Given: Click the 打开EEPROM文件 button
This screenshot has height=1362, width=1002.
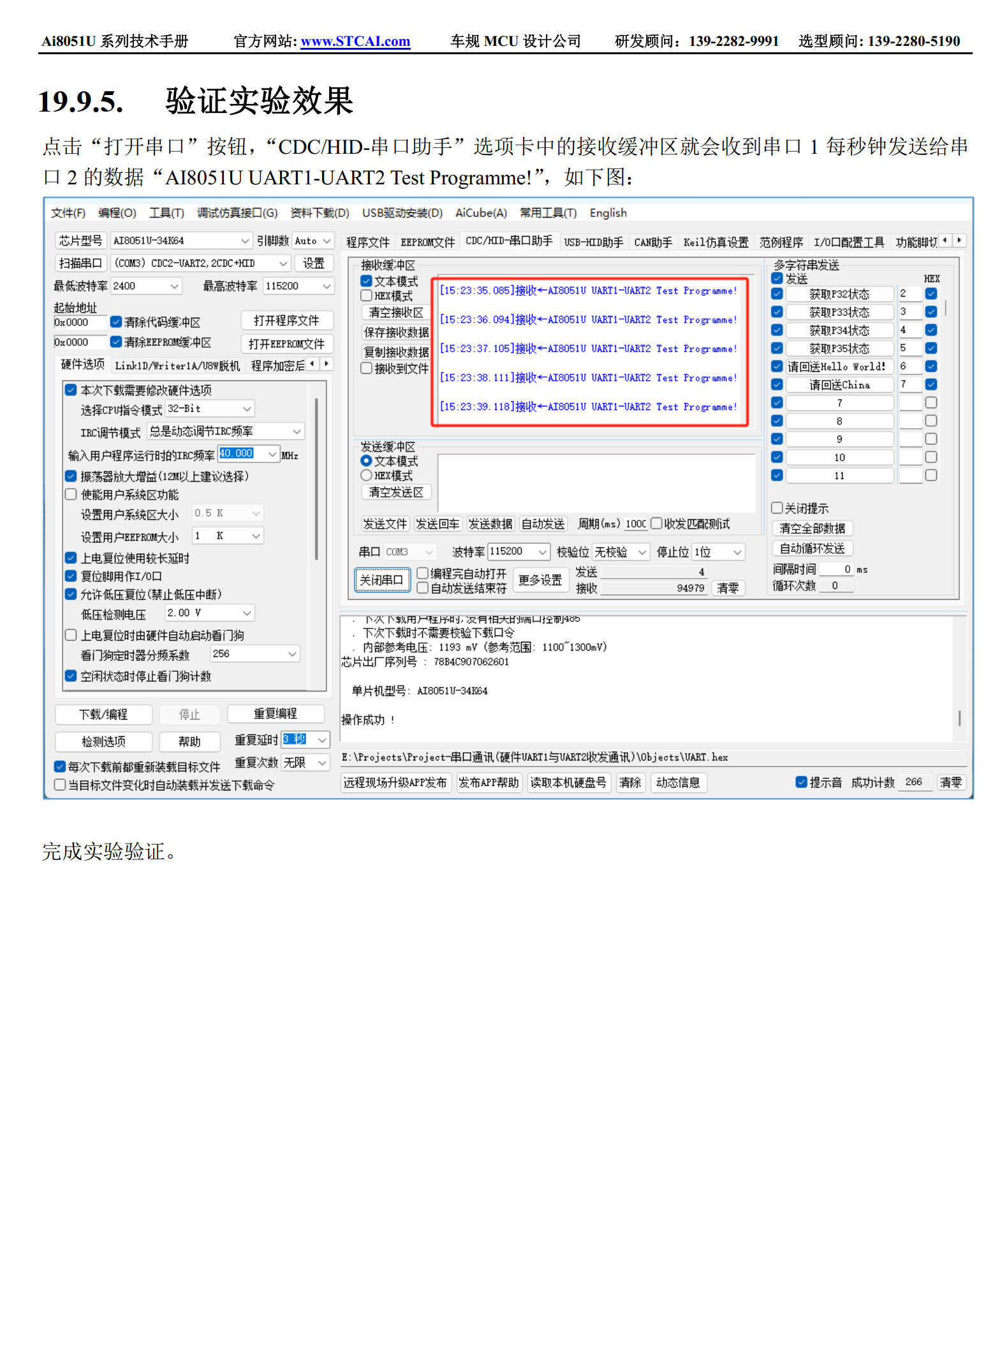Looking at the screenshot, I should coord(287,344).
